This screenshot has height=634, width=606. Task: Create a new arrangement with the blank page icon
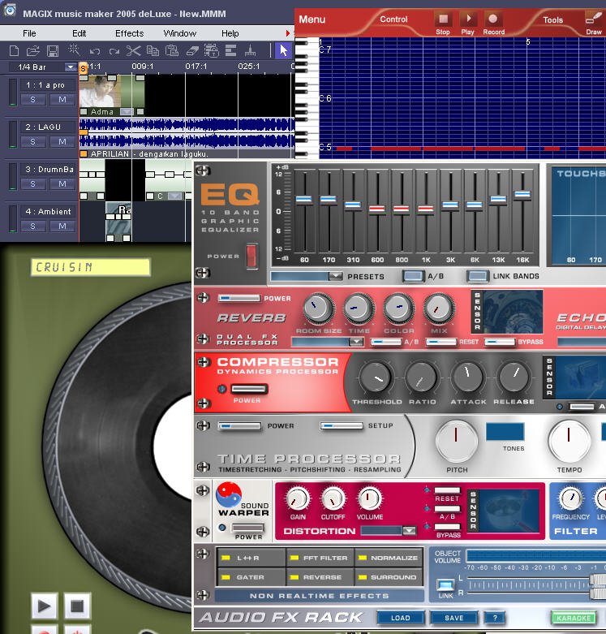pyautogui.click(x=14, y=51)
